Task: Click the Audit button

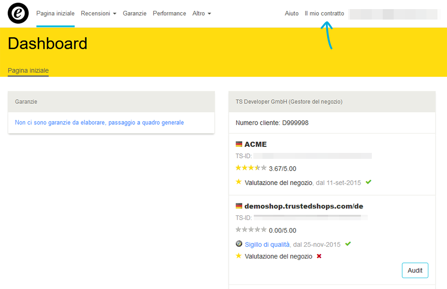Action: tap(415, 270)
